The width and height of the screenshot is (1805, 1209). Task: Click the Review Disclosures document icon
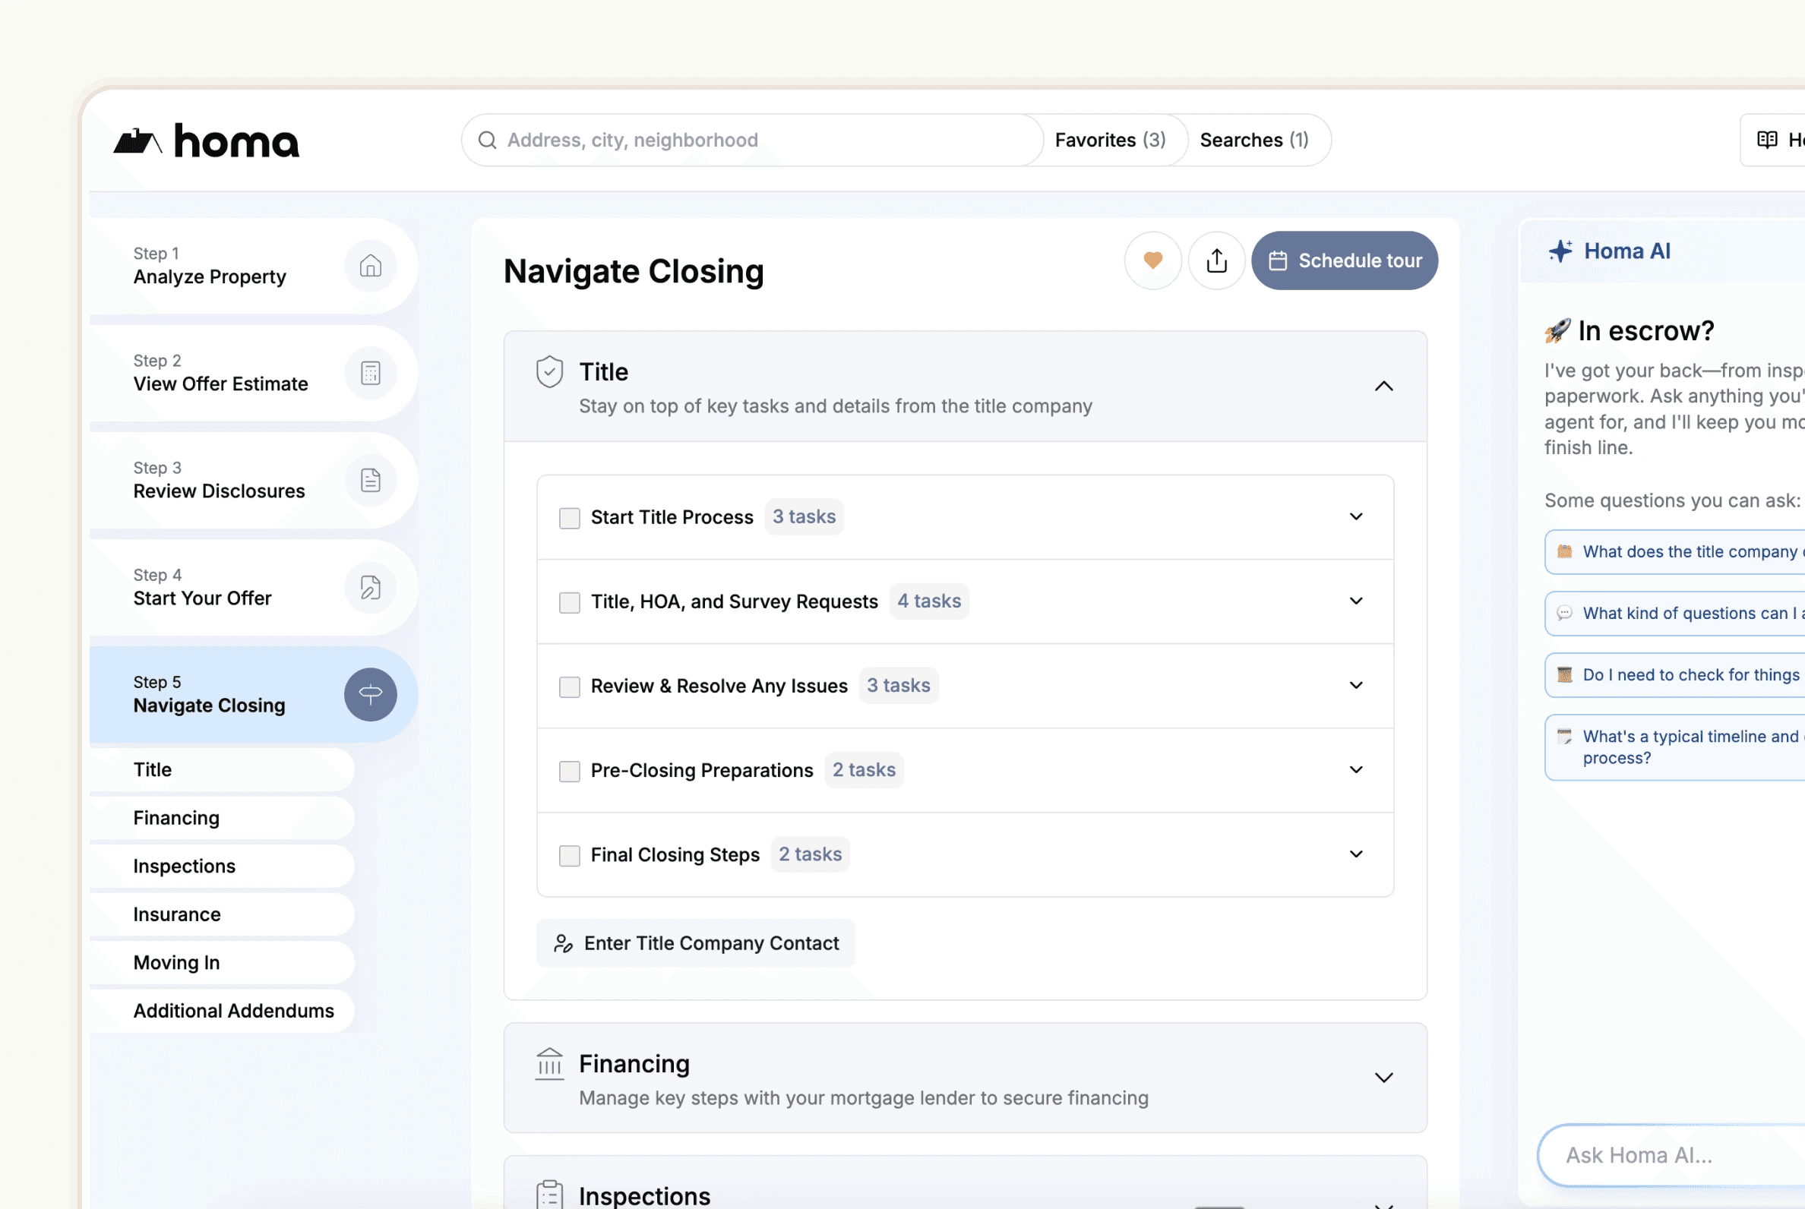[370, 481]
